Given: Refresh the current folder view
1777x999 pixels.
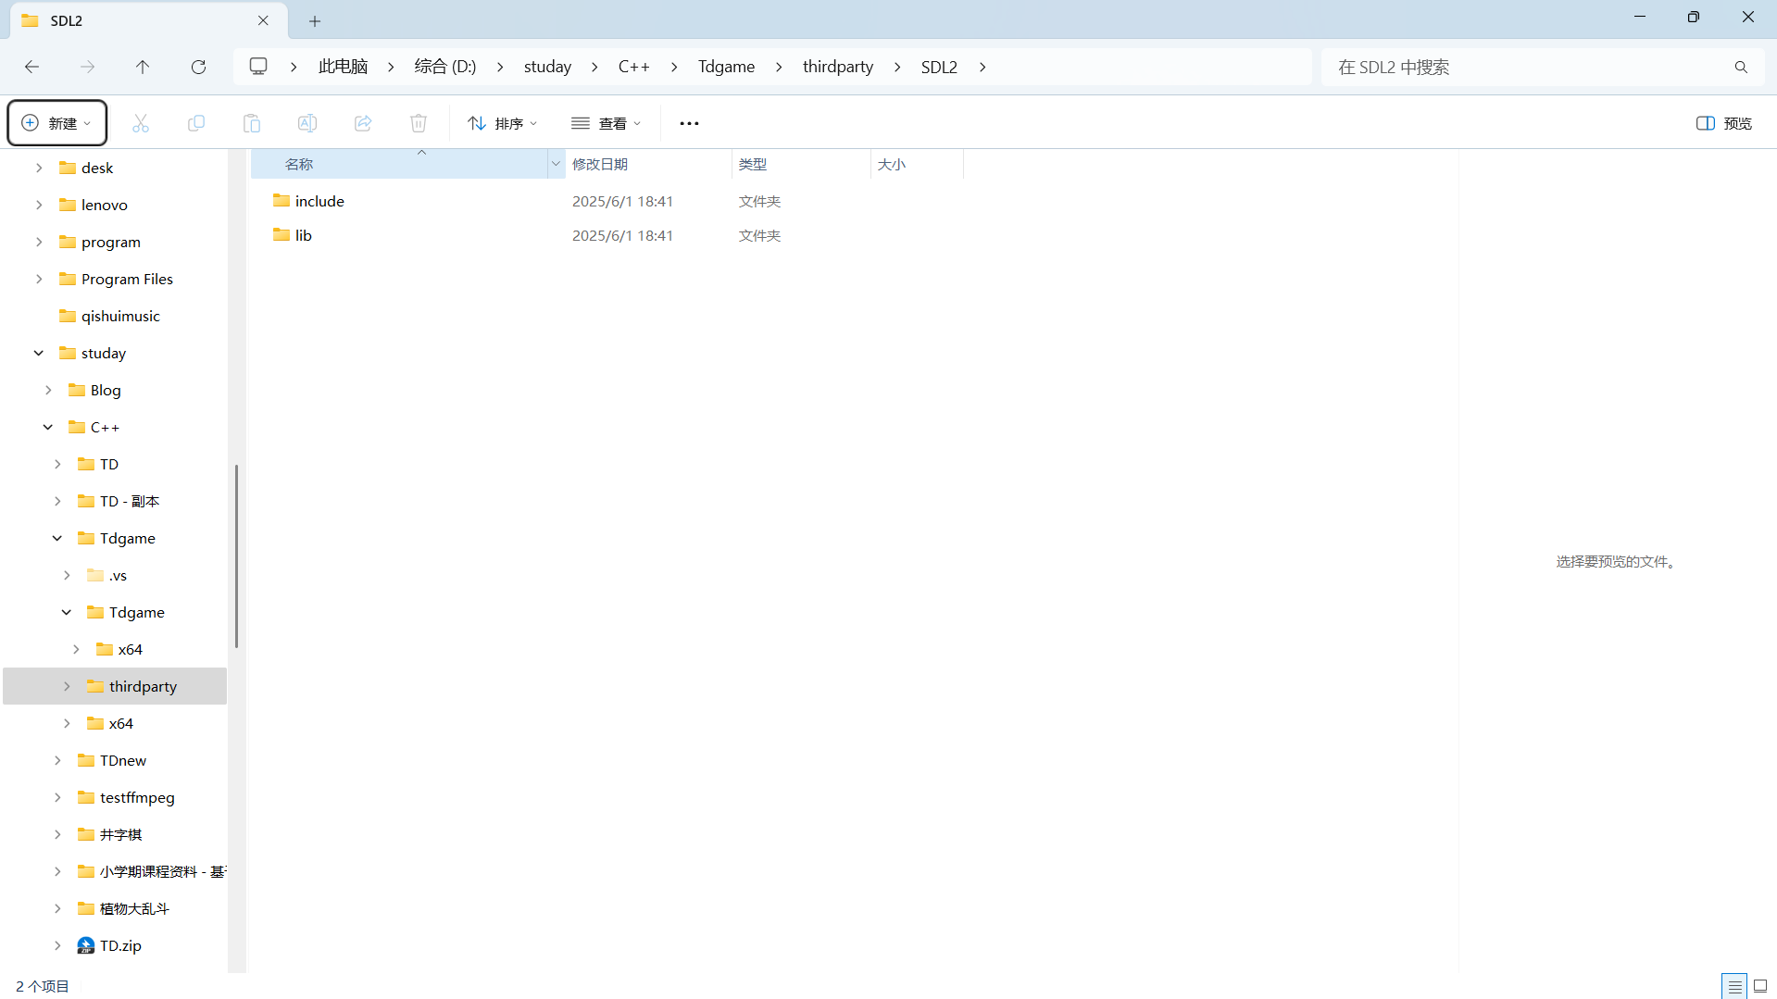Looking at the screenshot, I should 198,67.
